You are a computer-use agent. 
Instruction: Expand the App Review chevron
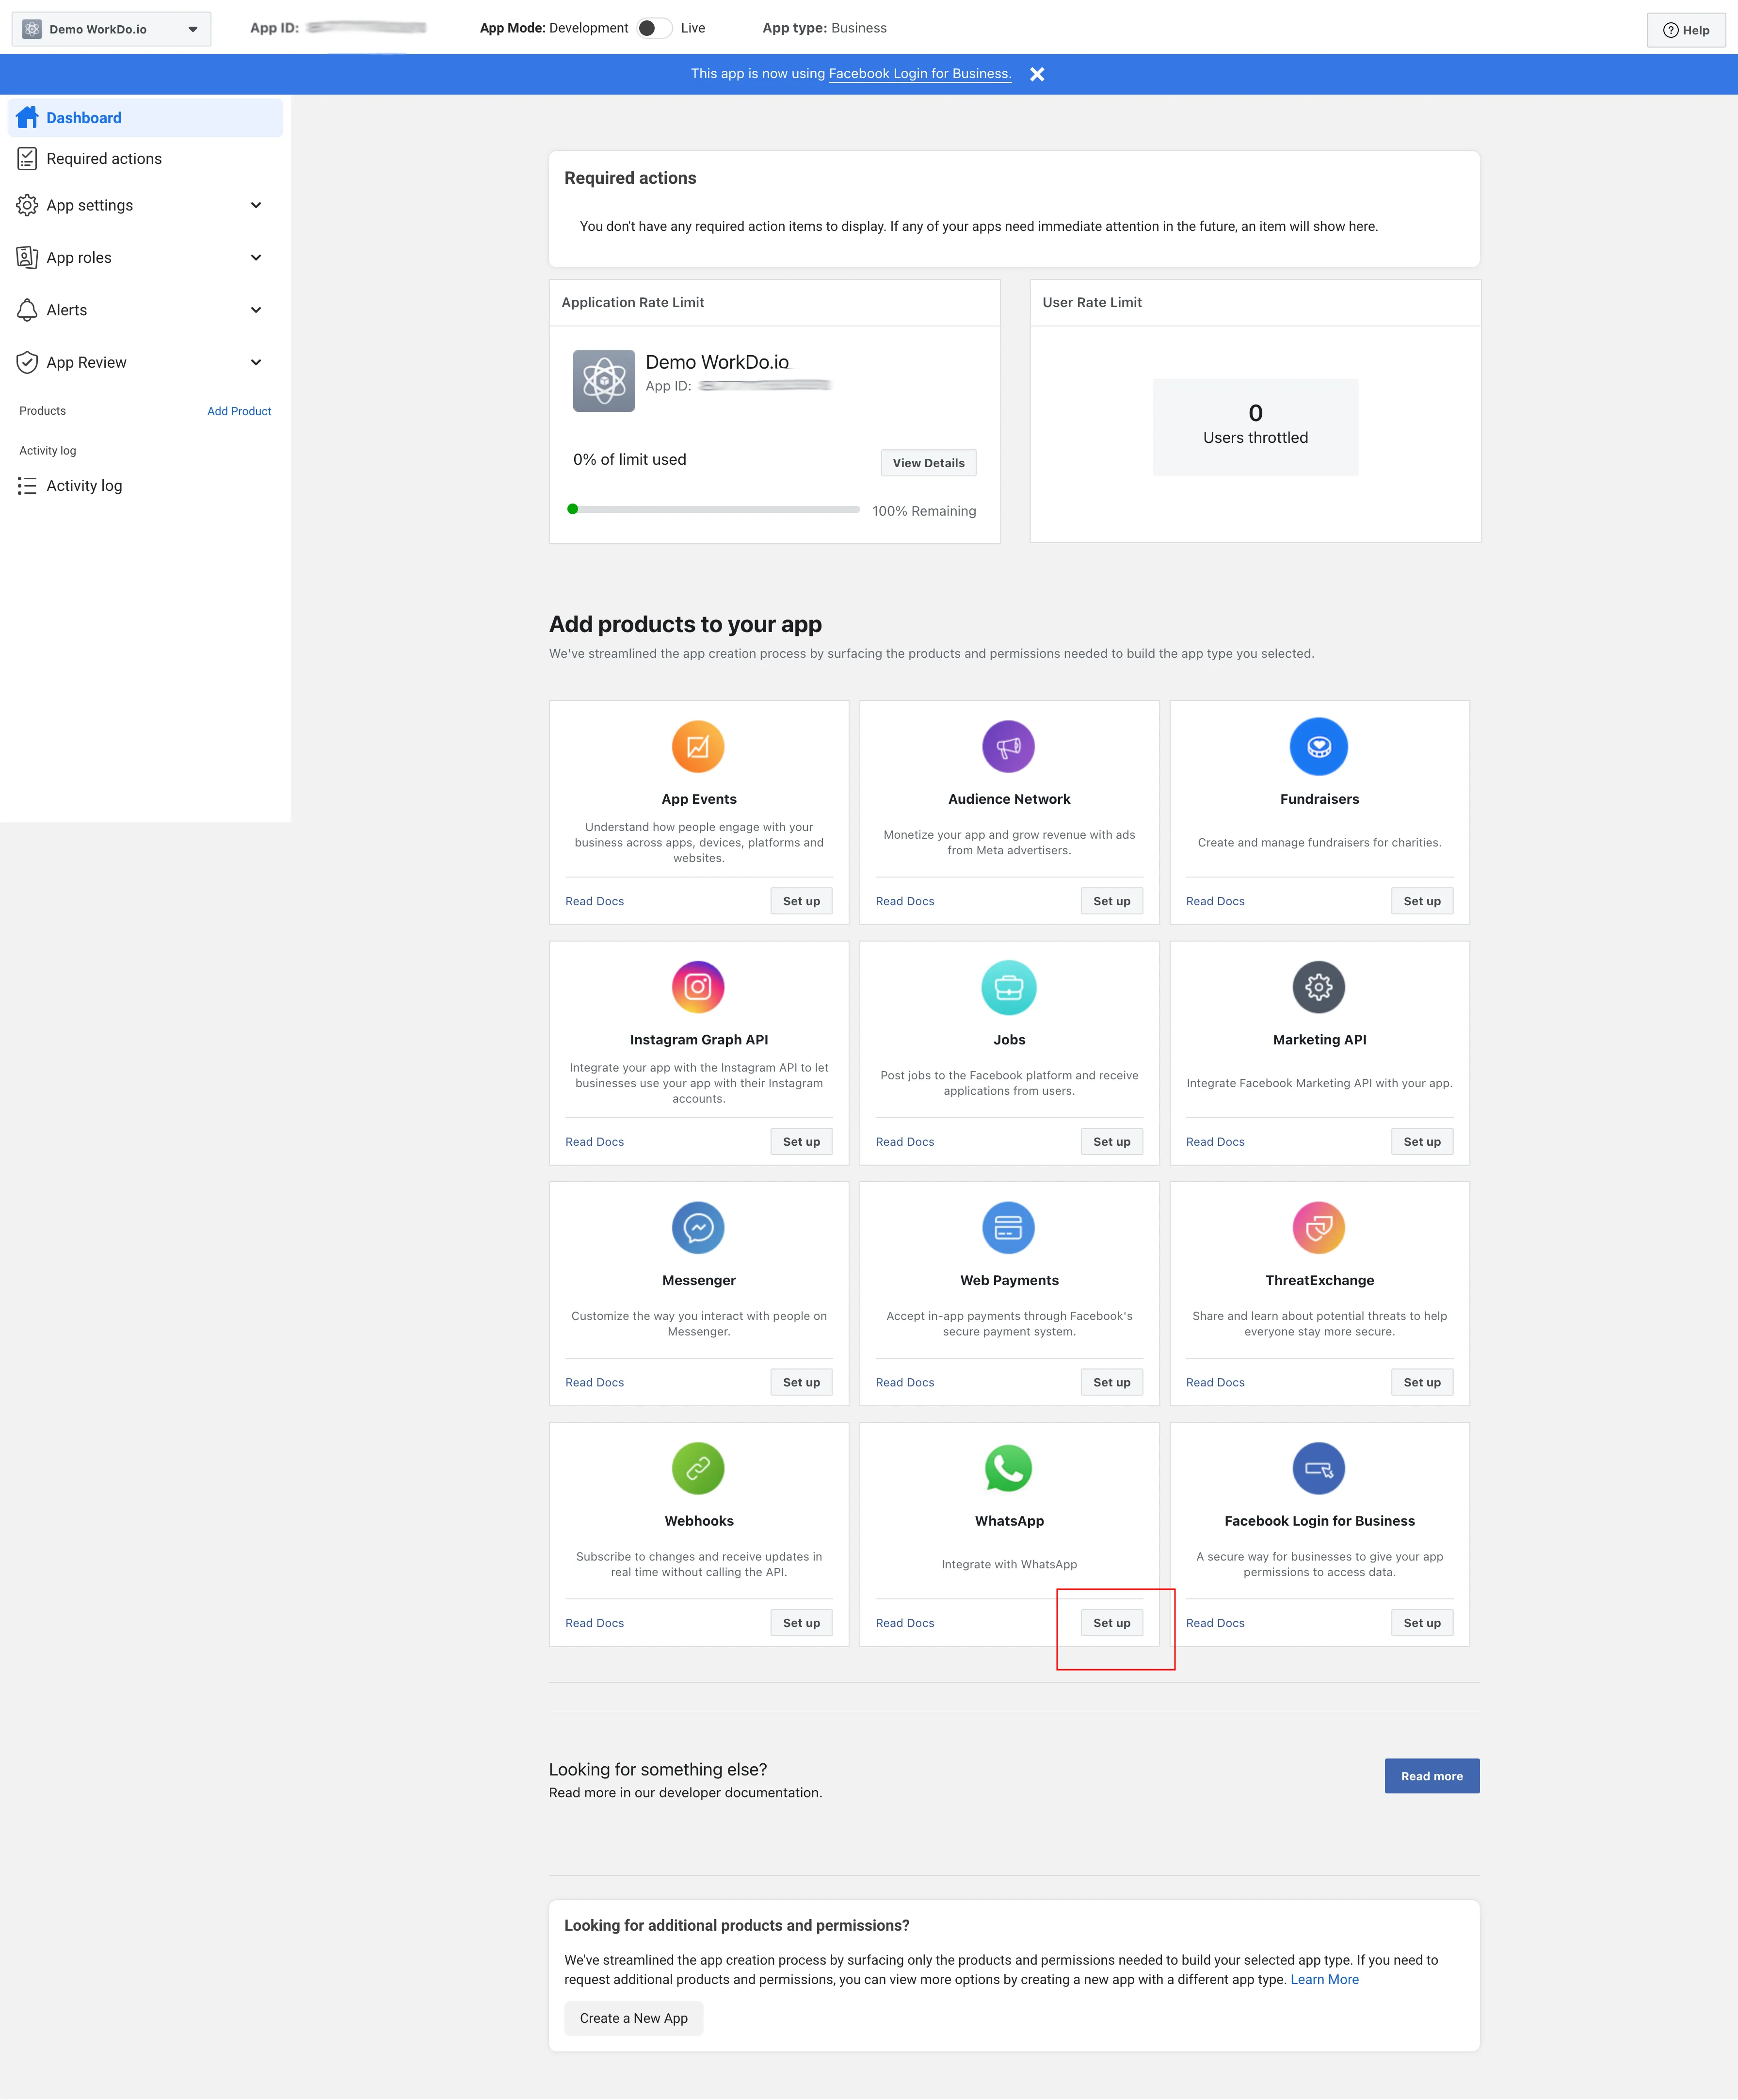point(256,362)
